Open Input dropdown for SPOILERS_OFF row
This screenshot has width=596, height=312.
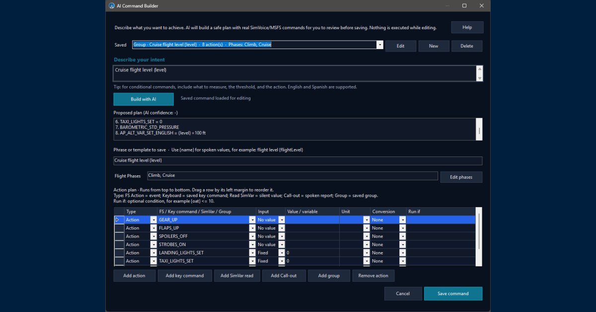pos(282,236)
